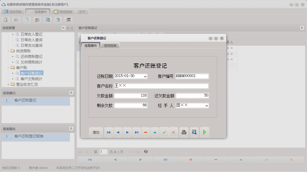
Task: Open the list view icon on the top toolbar
Action: (16, 20)
